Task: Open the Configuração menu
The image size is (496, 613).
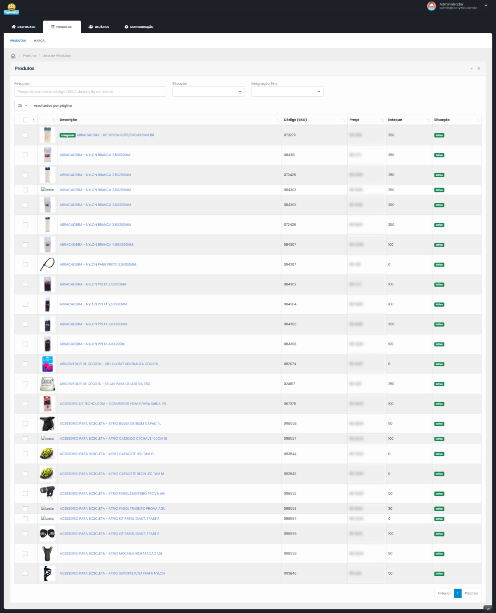Action: pyautogui.click(x=139, y=27)
